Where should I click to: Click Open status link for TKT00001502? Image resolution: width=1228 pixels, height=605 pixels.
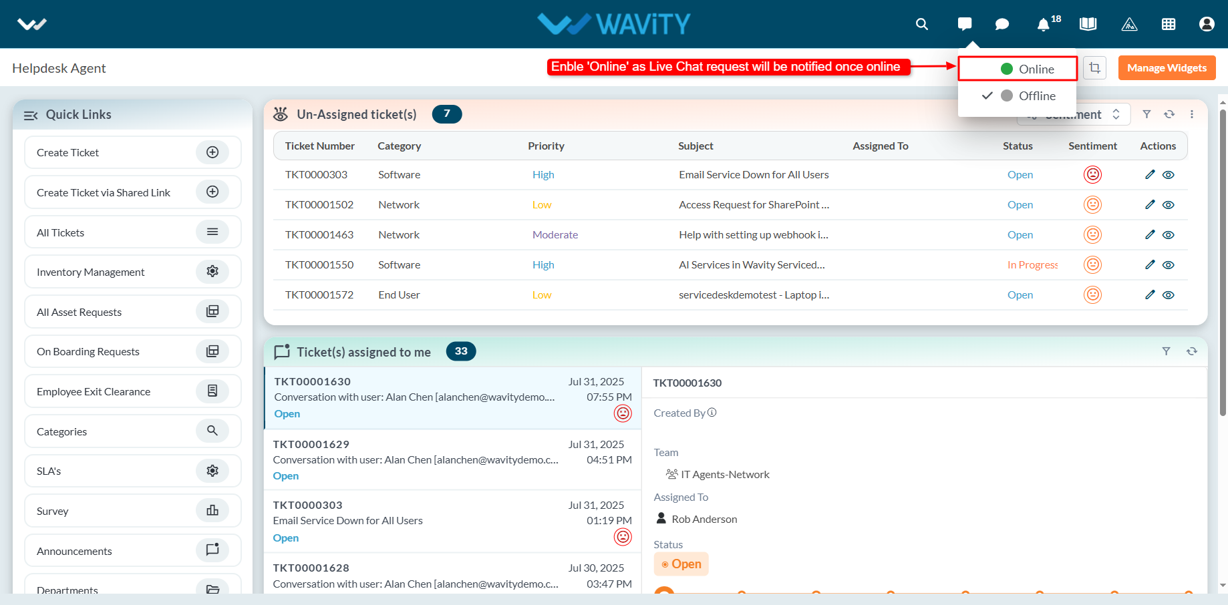(1020, 205)
